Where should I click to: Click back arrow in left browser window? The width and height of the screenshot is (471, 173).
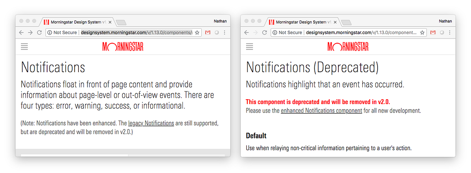pos(22,33)
